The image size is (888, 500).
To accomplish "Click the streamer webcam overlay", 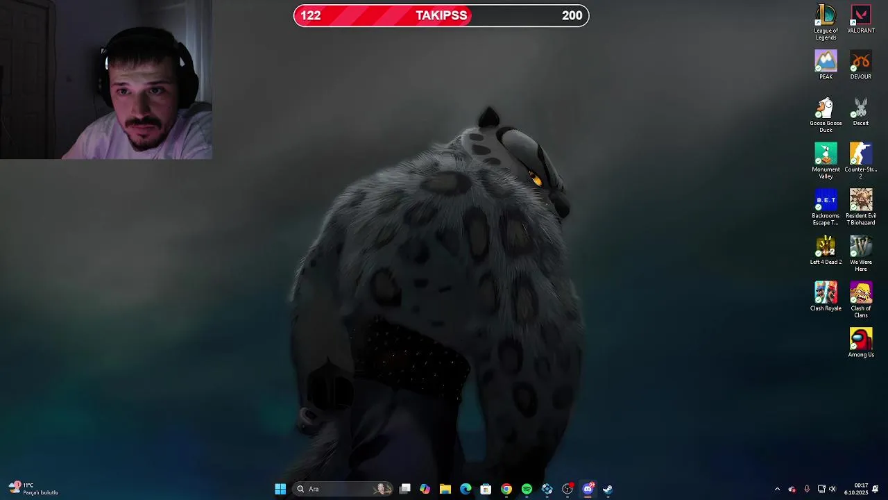I will pyautogui.click(x=106, y=80).
